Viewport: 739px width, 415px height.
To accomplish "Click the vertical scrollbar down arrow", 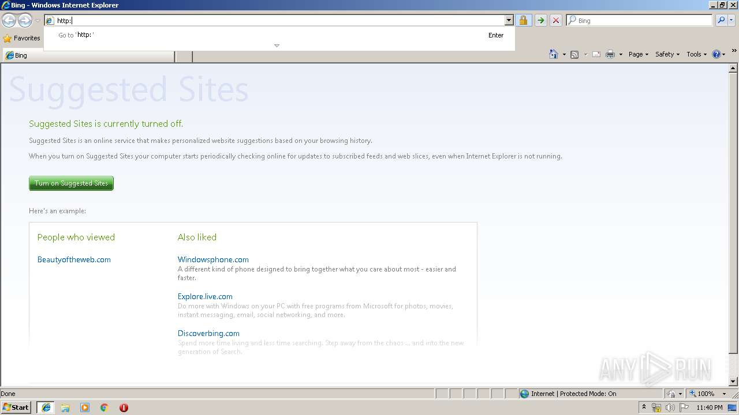I will 733,382.
